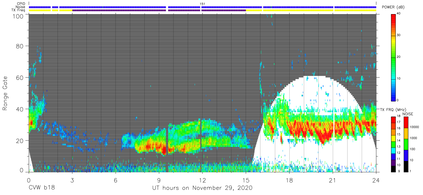Screen dimensions: 423x195
Task: Select the yellow 14-15 MHz TX frequency swatch
Action: [x=393, y=138]
